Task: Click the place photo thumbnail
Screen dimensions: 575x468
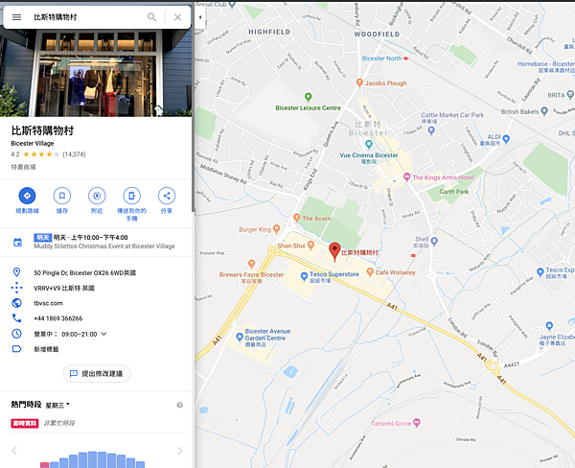Action: (96, 73)
